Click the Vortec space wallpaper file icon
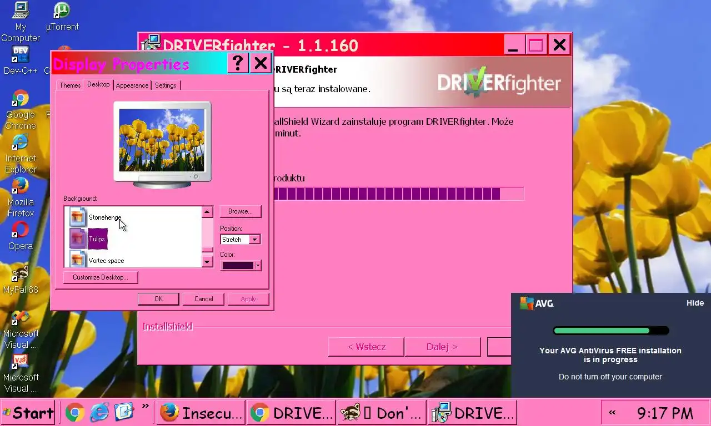Viewport: 711px width, 426px height. [78, 259]
